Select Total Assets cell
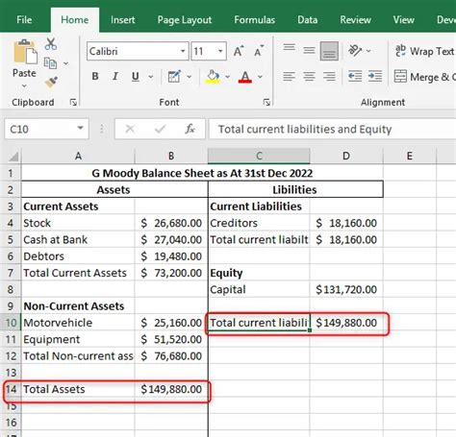 tap(78, 389)
